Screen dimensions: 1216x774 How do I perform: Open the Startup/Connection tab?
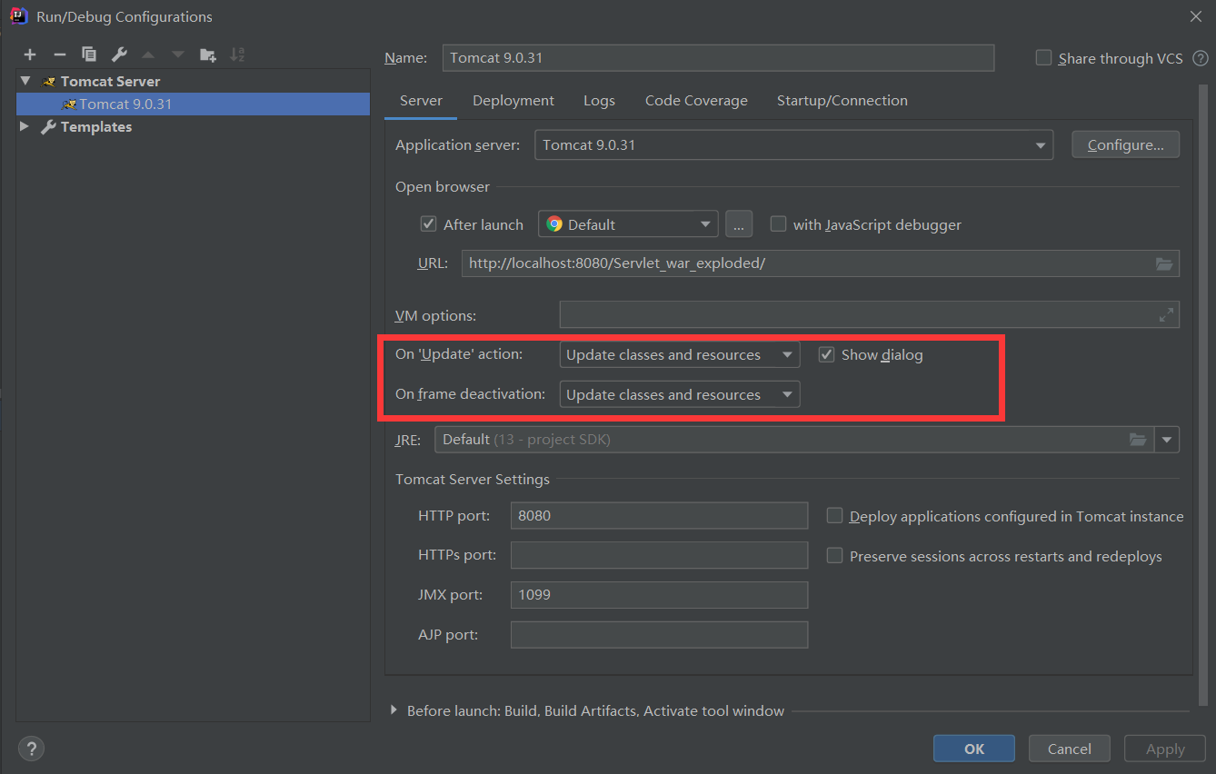[842, 101]
